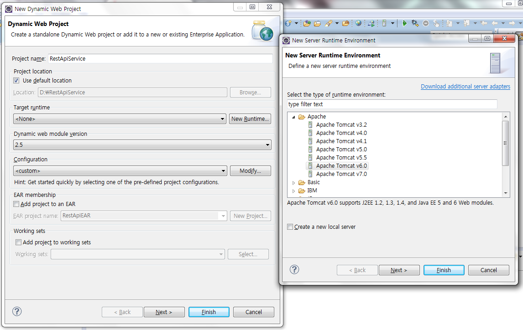Select Apache Tomcat v3.2 entry
523x330 pixels.
[341, 125]
